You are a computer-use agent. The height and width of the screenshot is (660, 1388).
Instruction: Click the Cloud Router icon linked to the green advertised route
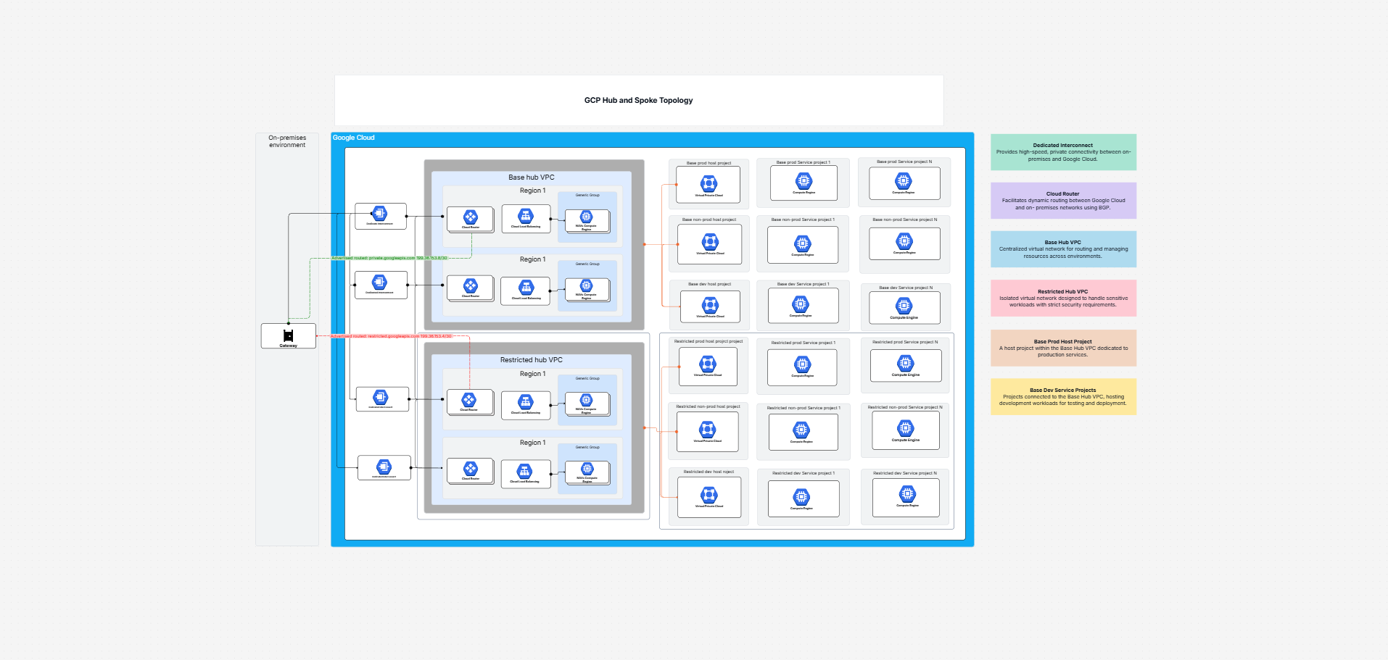(471, 217)
